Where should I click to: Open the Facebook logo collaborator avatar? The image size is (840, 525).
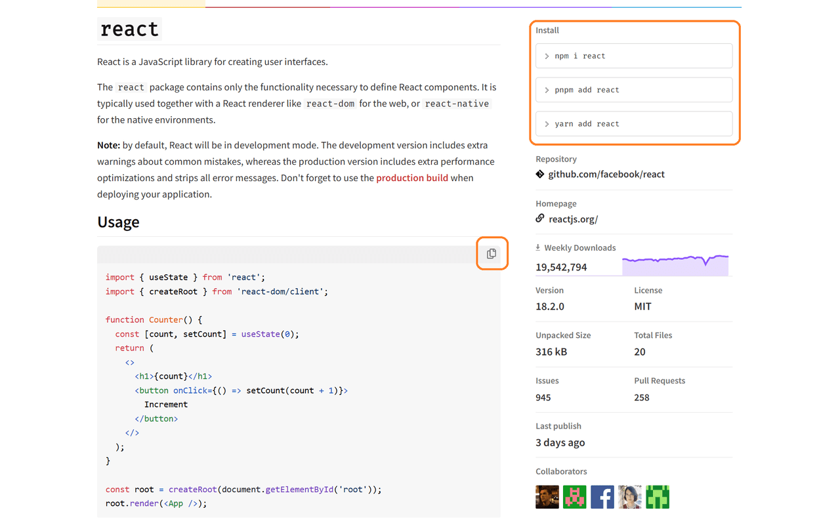pos(602,497)
